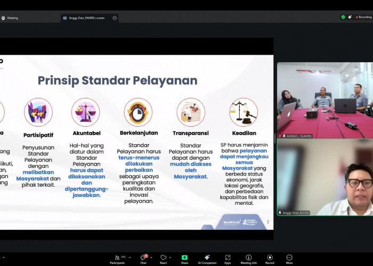Open the screen tab options ellipsis
This screenshot has height=266, width=373.
pyautogui.click(x=115, y=18)
